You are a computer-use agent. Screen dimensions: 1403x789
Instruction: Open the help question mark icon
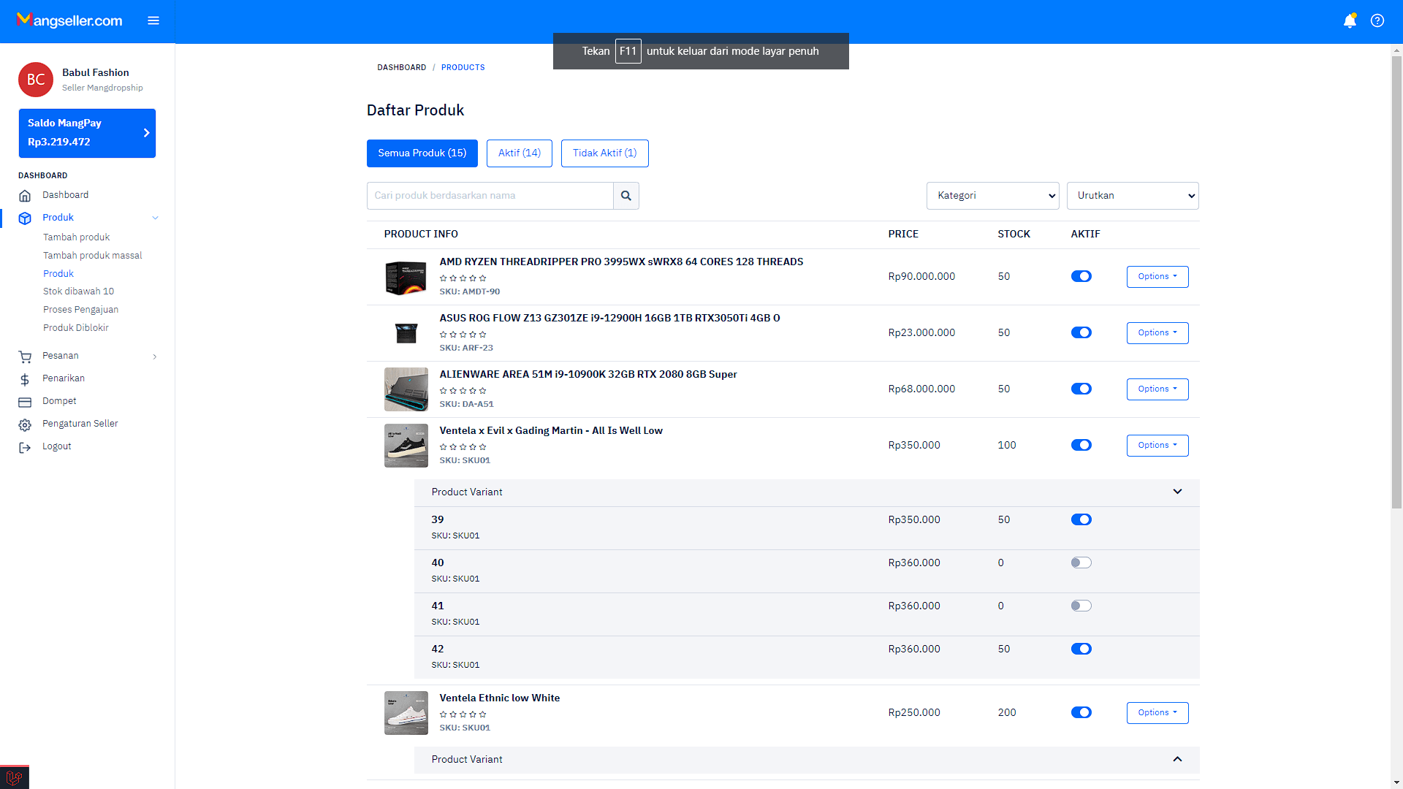[1377, 20]
